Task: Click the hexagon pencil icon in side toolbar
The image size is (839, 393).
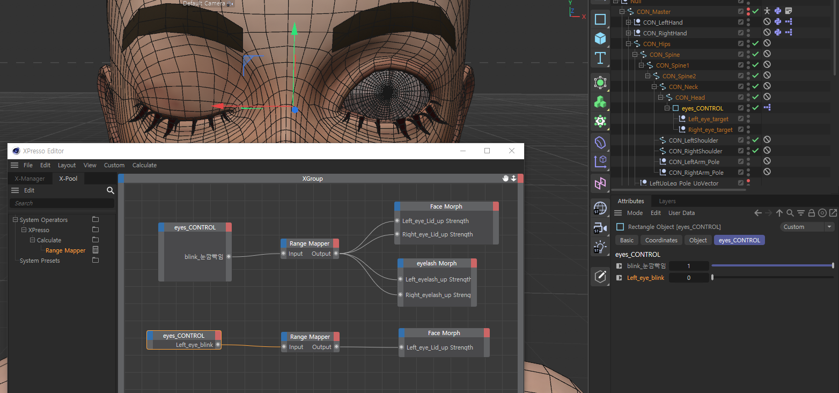Action: pos(600,277)
